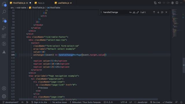Click the highlighted handleChangePerPage text

click(70, 55)
